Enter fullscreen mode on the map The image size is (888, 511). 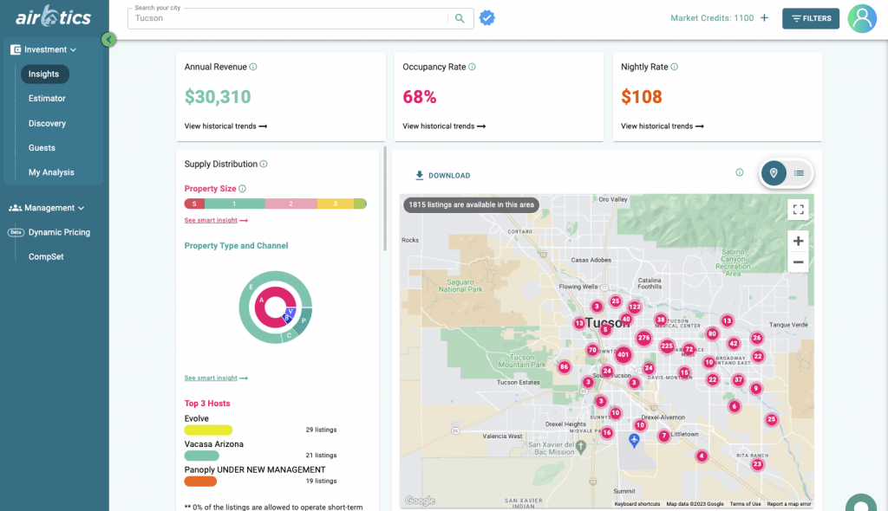798,209
